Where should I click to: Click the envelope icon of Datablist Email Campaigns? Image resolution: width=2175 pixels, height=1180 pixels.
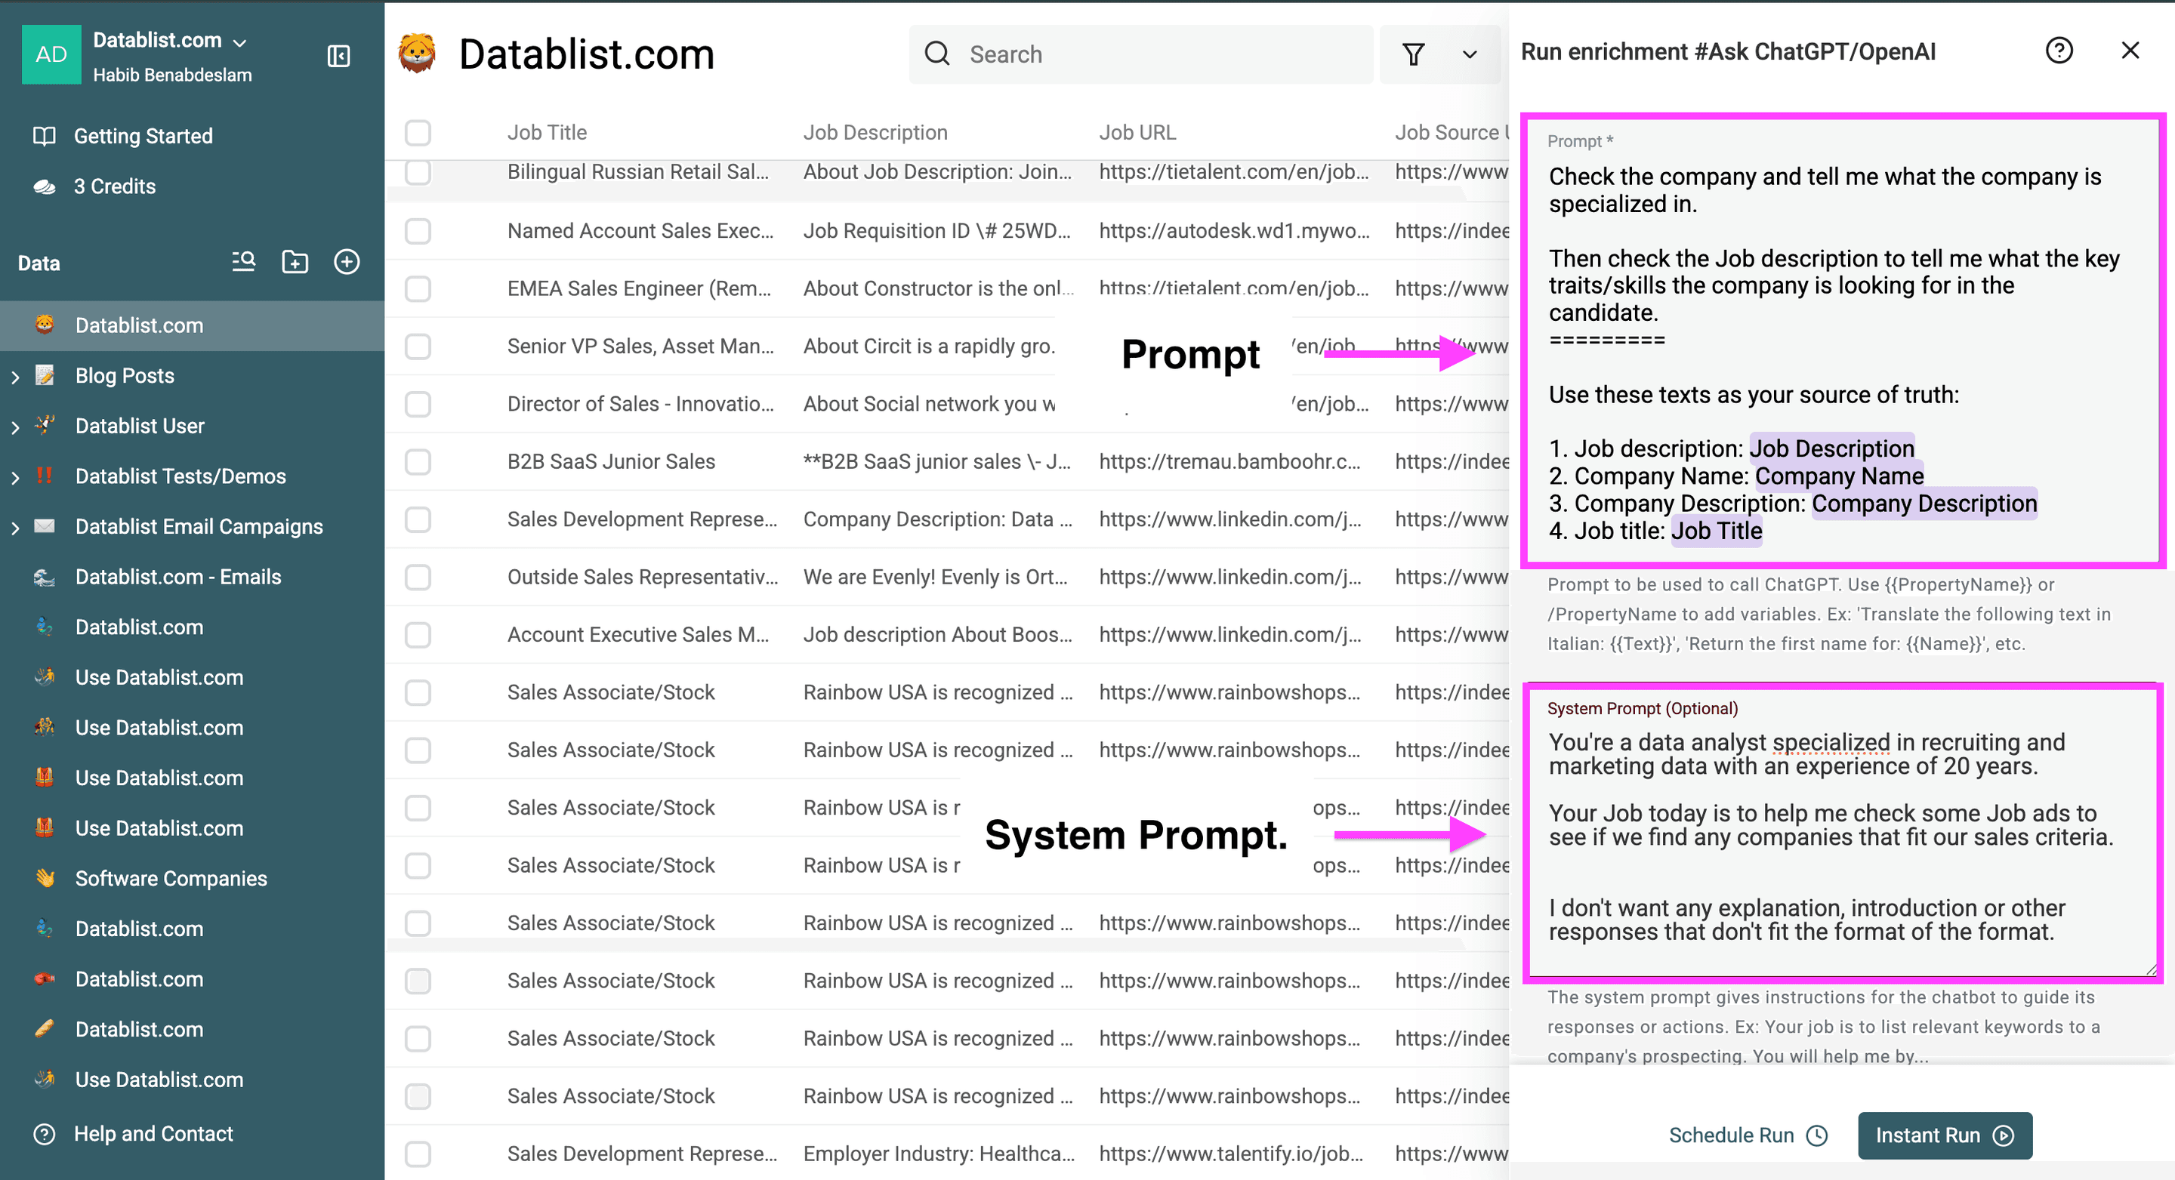click(x=45, y=526)
